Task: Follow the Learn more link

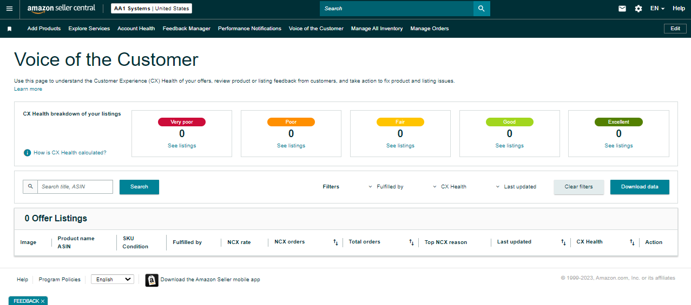Action: 28,89
